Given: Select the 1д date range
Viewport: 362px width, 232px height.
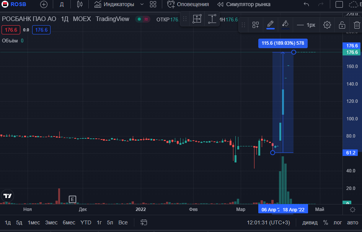Looking at the screenshot, I should (x=8, y=222).
